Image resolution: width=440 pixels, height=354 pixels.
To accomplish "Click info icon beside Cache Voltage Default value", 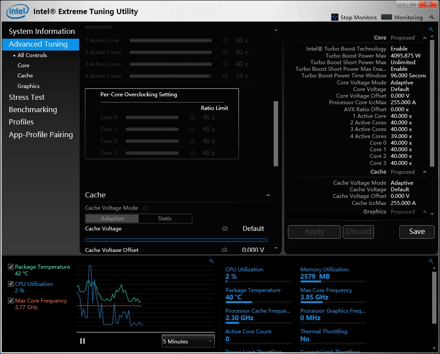I will [225, 229].
